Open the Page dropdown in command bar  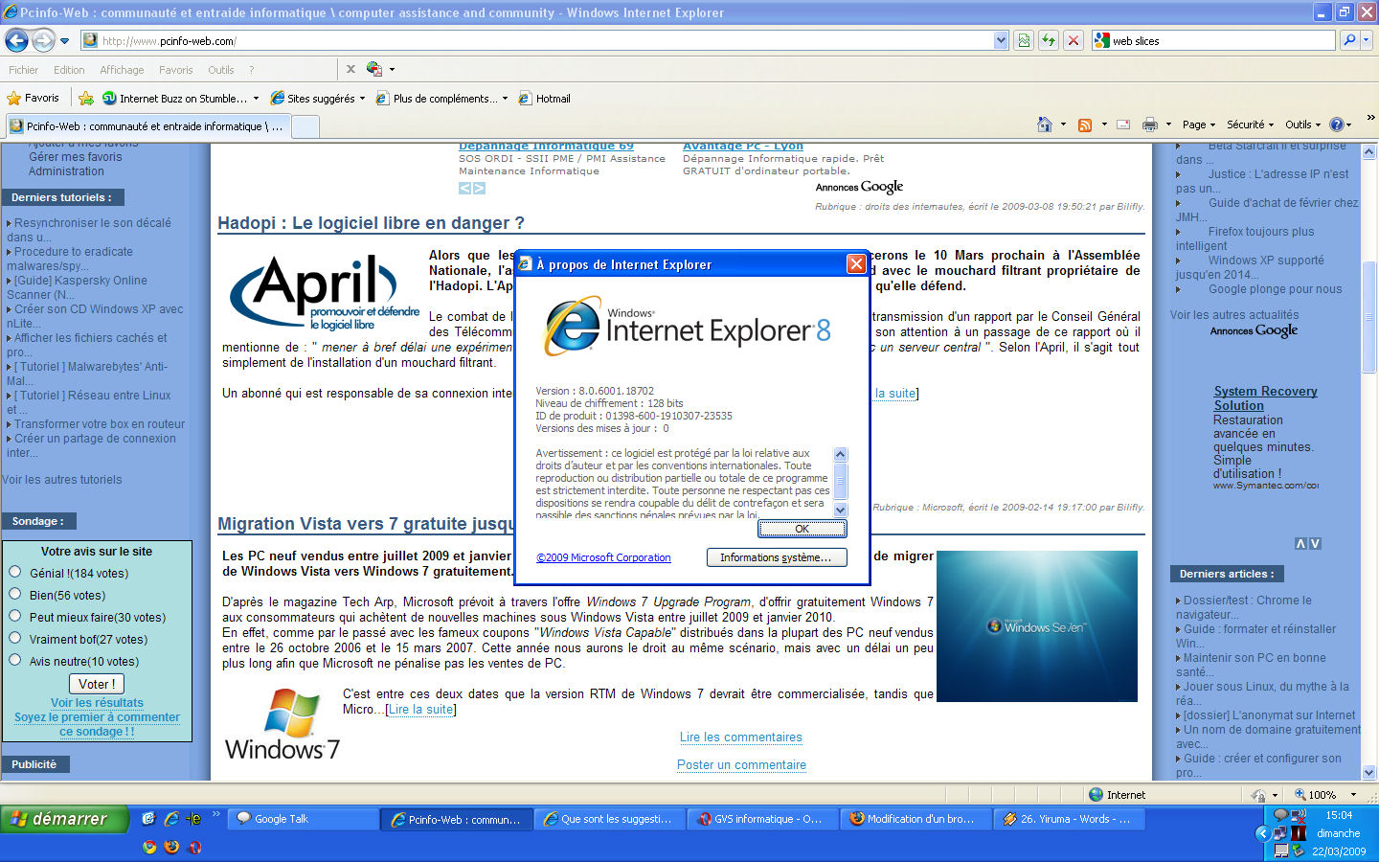1198,125
